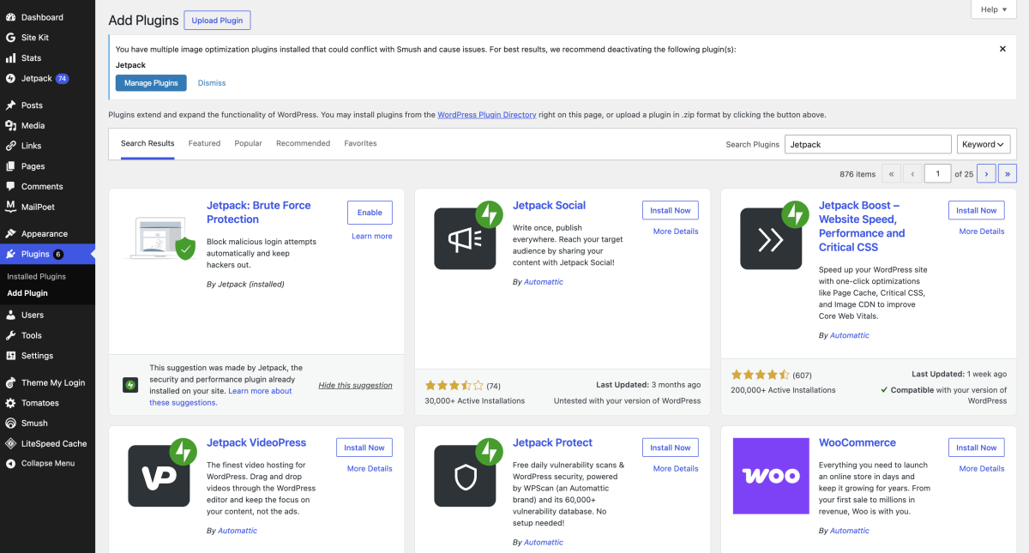The image size is (1029, 553).
Task: Click the Site Kit G icon
Action: (10, 38)
